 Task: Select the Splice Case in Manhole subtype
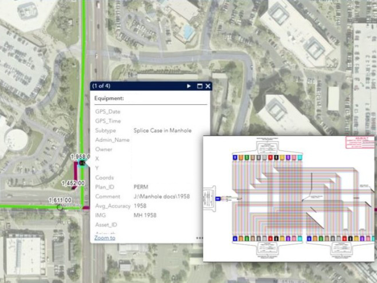point(162,131)
